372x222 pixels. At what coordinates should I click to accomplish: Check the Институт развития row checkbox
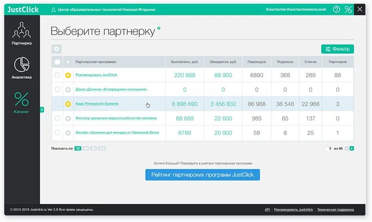(x=57, y=118)
